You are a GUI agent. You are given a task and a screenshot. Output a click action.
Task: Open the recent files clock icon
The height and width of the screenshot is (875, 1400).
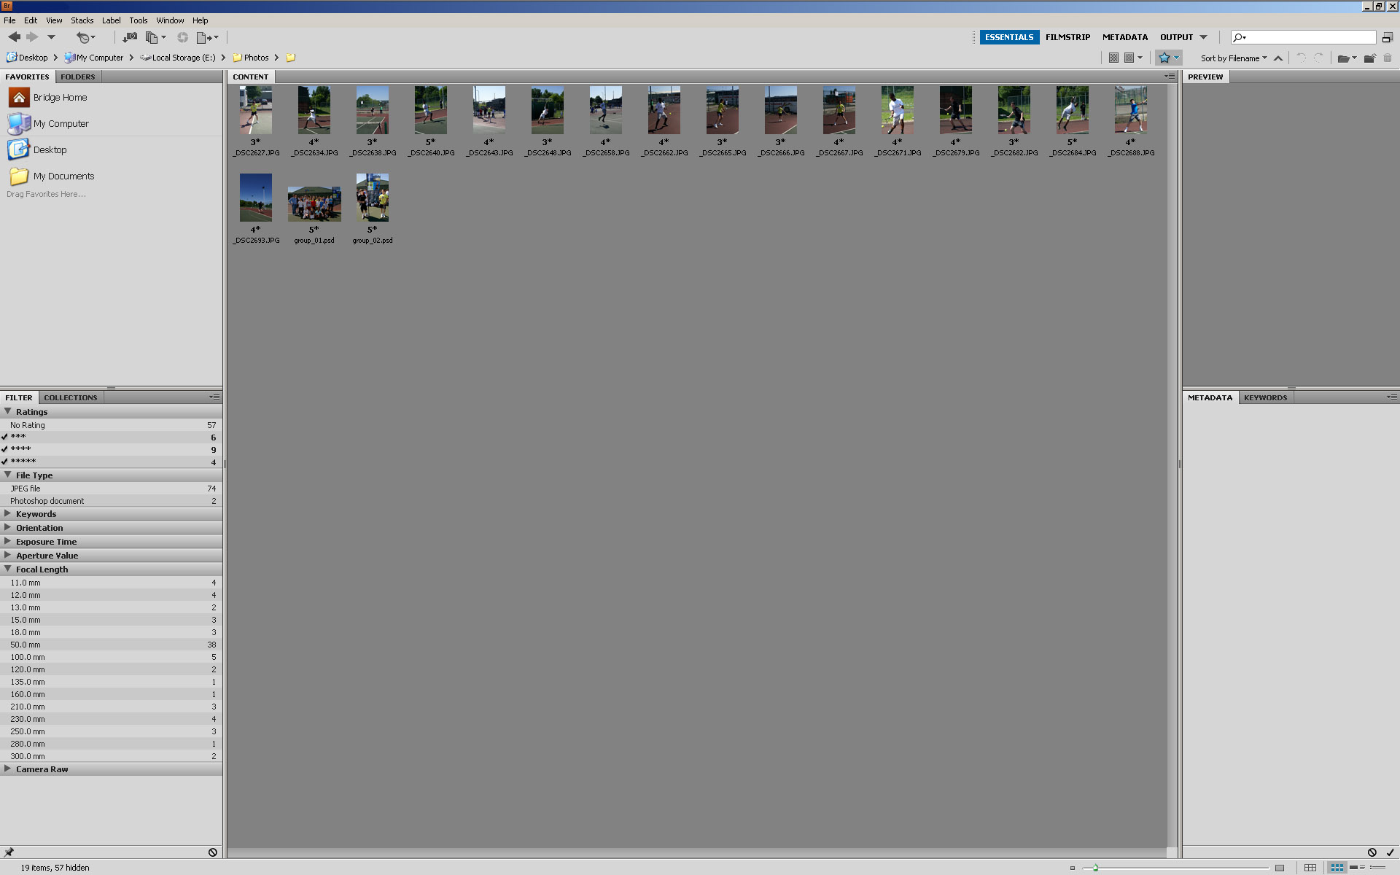[84, 37]
